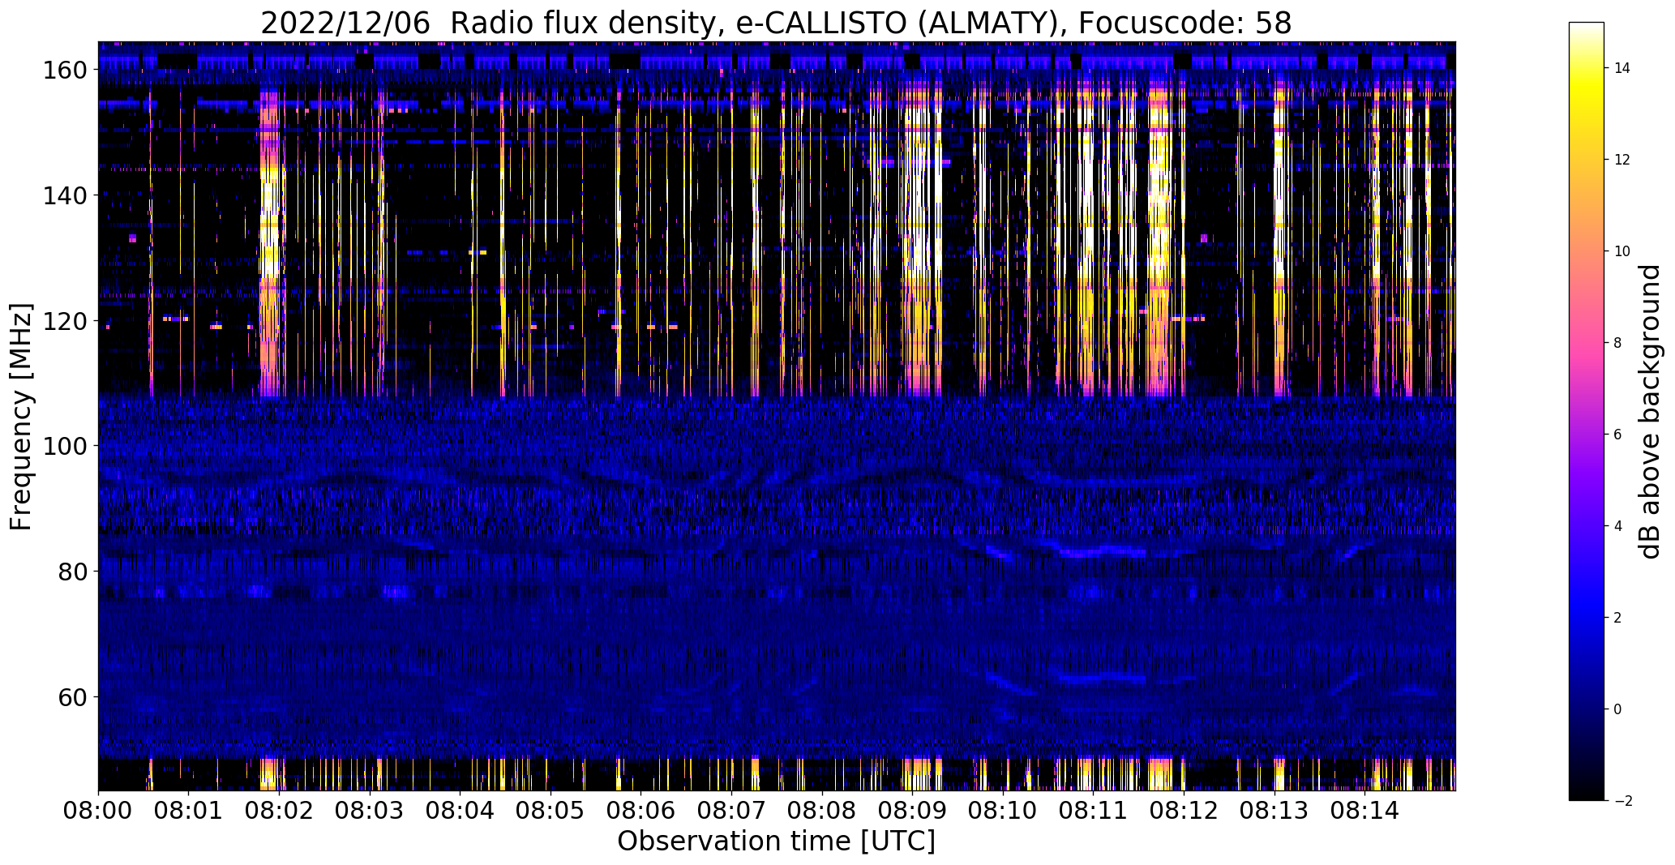1675x865 pixels.
Task: Click the 100 frequency tick label
Action: point(64,446)
